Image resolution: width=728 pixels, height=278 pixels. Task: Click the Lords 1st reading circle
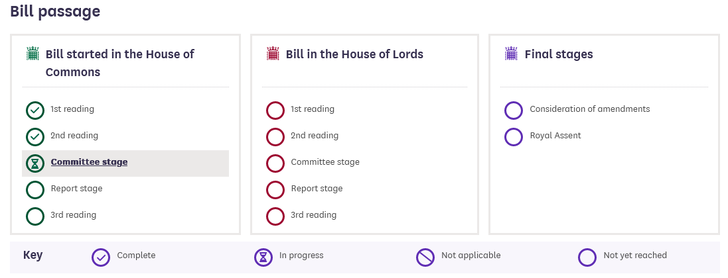(x=275, y=110)
